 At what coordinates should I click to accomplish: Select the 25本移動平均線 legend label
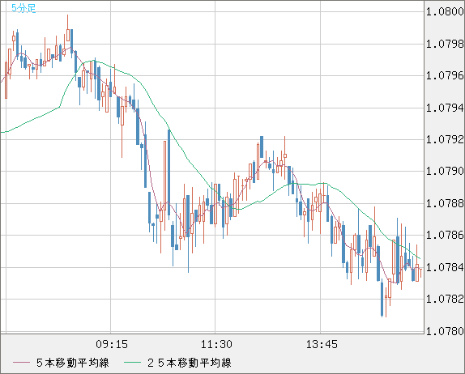pos(190,363)
